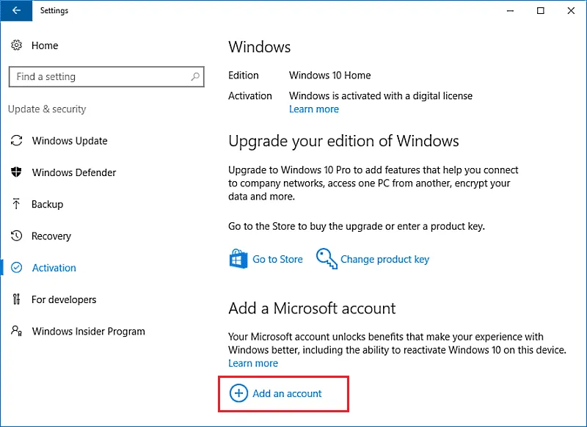Click the Windows Defender shield icon
Viewport: 587px width, 427px height.
(x=17, y=172)
